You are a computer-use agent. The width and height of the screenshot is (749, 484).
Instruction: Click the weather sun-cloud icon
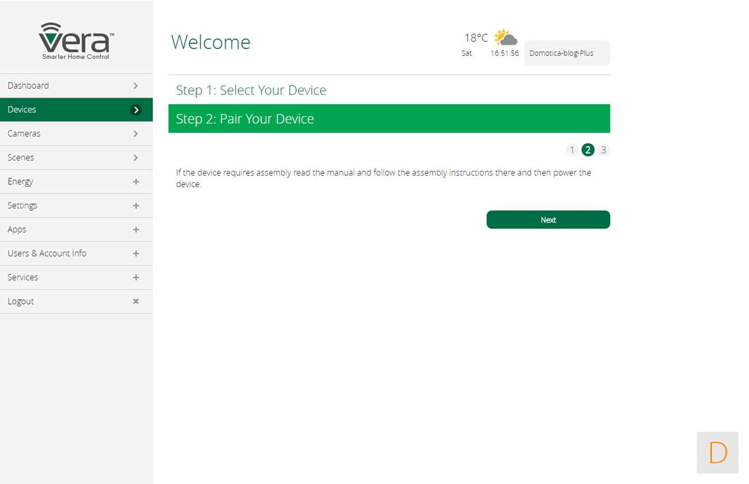pos(505,38)
